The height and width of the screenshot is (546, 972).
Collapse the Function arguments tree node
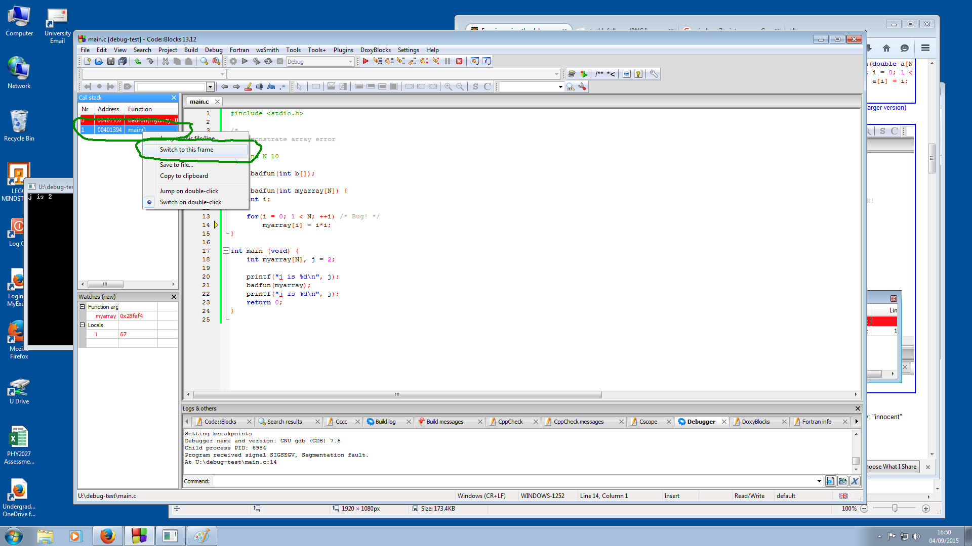pyautogui.click(x=82, y=307)
